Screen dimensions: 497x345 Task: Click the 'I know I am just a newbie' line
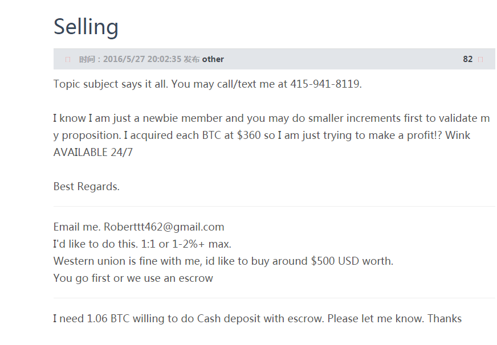pyautogui.click(x=272, y=118)
